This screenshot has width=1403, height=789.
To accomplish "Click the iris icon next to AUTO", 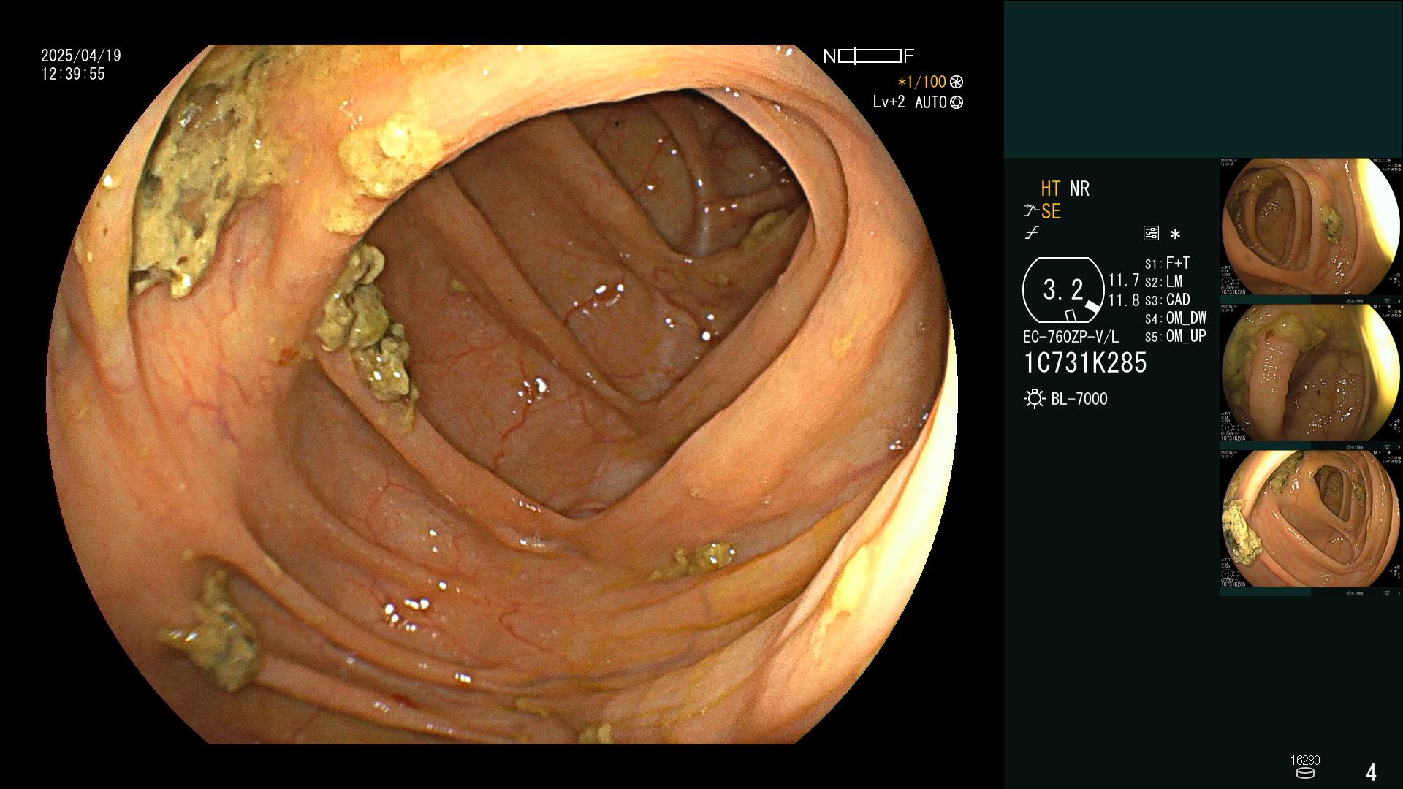I will point(957,102).
